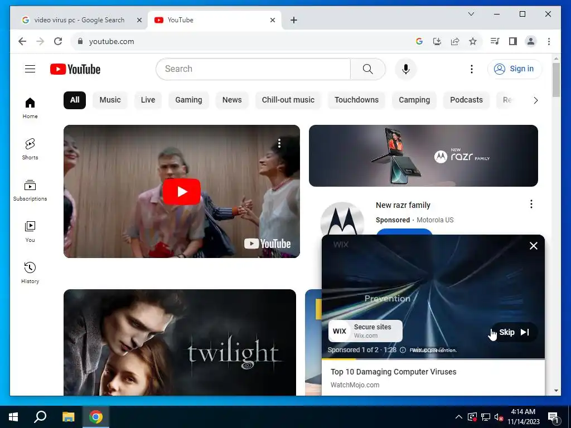Close the miniplayer ad popup
The image size is (571, 428).
(x=534, y=246)
